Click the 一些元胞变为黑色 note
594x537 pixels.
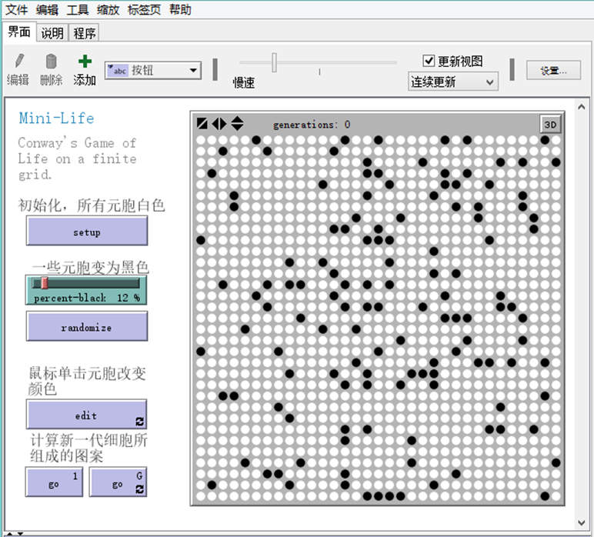coord(90,268)
